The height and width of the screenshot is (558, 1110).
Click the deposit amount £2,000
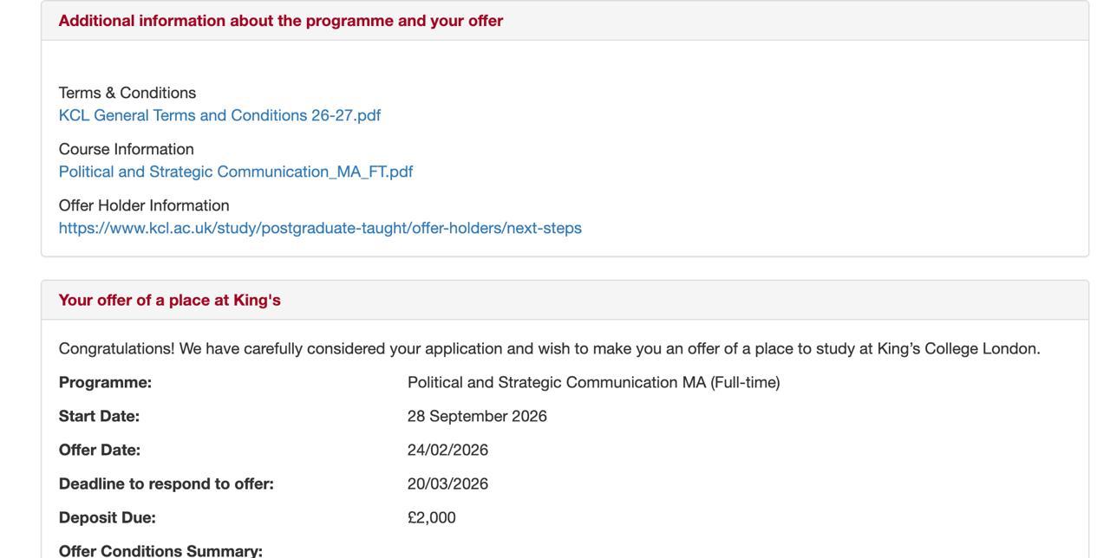click(432, 517)
